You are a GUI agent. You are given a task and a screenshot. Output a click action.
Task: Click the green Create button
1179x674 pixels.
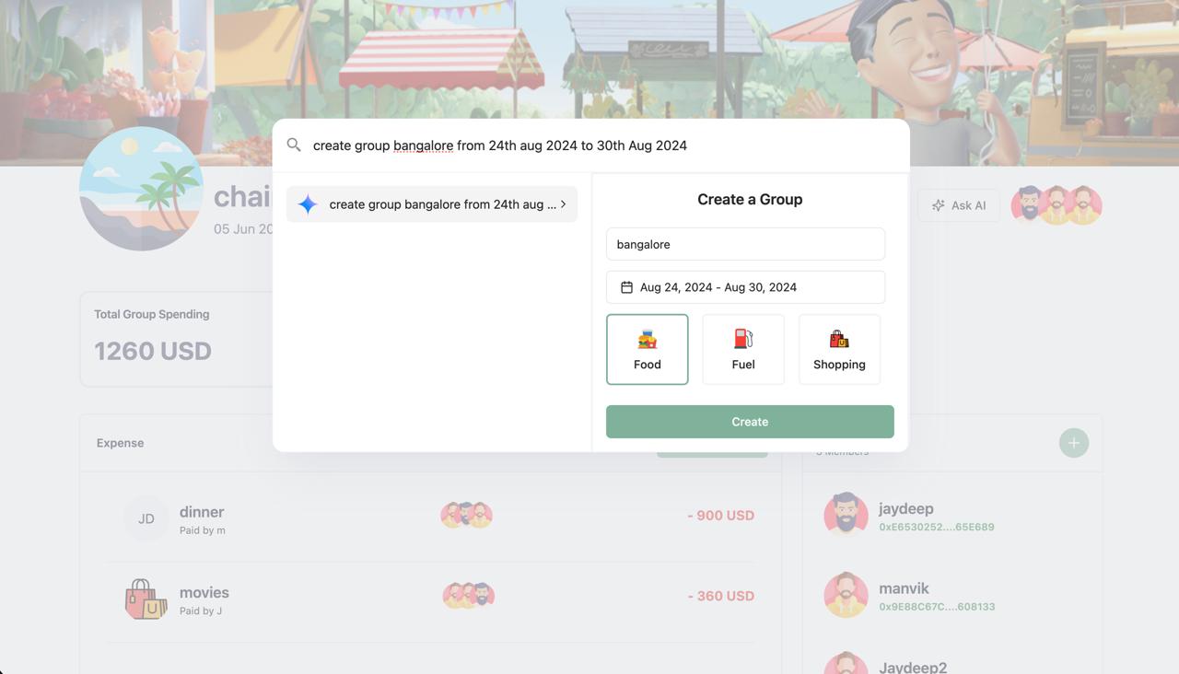click(750, 422)
